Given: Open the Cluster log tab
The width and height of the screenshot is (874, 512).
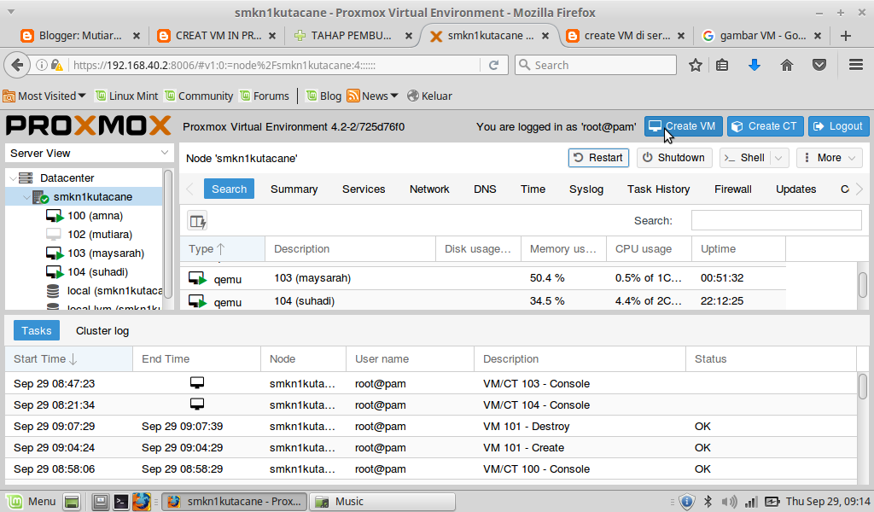Looking at the screenshot, I should [102, 331].
